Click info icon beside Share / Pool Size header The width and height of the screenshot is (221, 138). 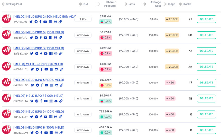click(x=98, y=4)
